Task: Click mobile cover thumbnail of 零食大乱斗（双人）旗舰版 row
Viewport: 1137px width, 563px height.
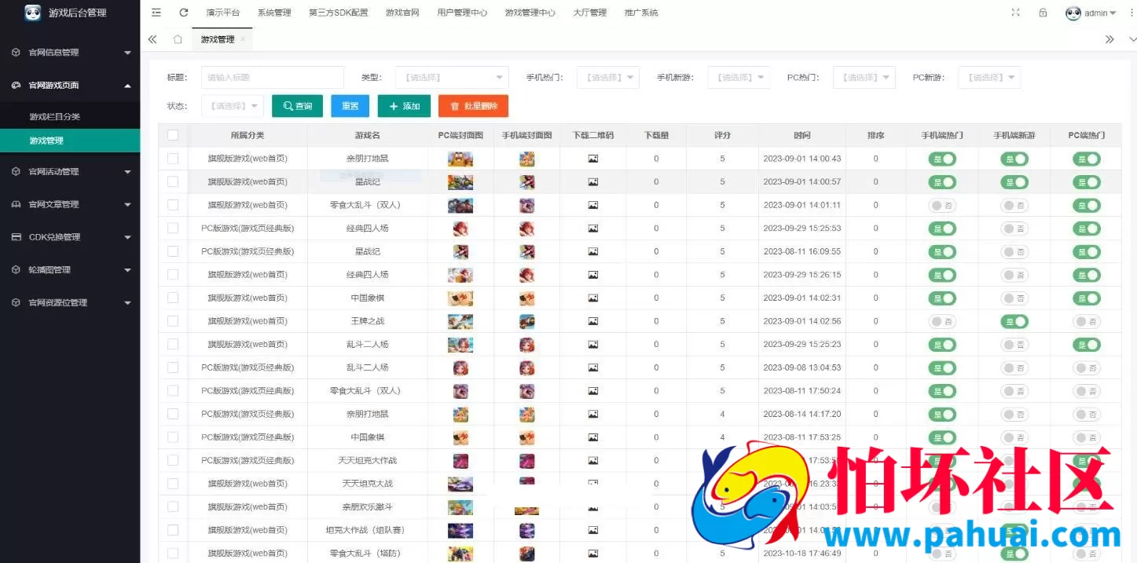Action: (x=527, y=205)
